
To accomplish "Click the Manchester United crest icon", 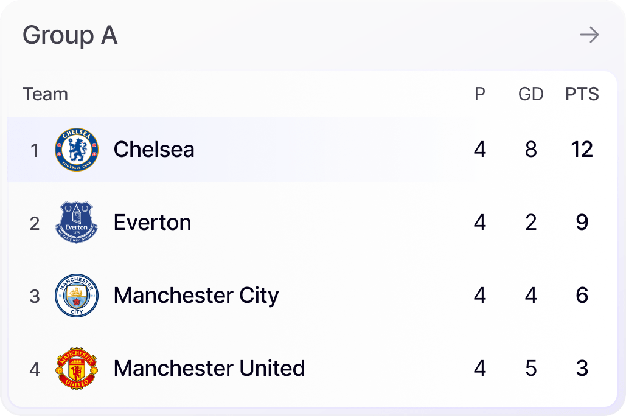I will click(76, 369).
